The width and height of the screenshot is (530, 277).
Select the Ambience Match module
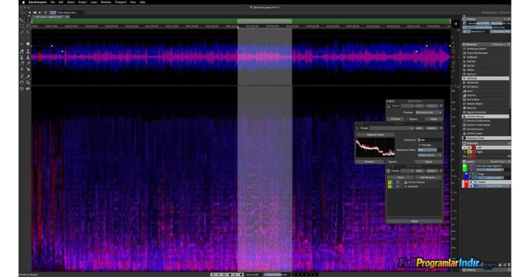point(485,49)
